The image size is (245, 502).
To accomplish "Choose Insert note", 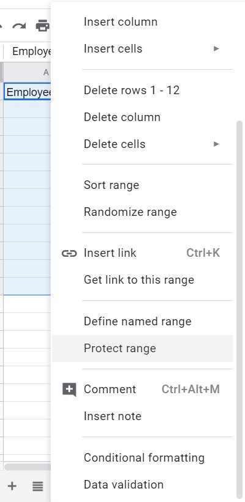I will point(142,416).
